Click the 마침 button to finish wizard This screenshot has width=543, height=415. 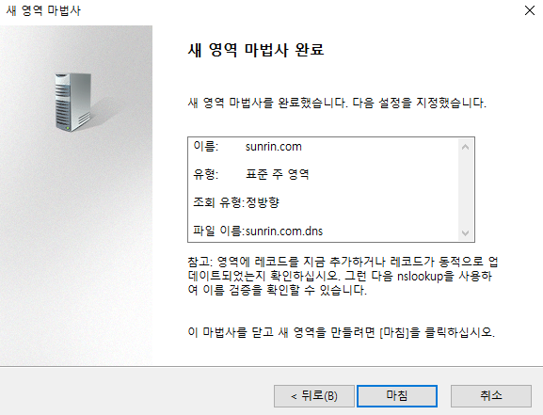[397, 395]
